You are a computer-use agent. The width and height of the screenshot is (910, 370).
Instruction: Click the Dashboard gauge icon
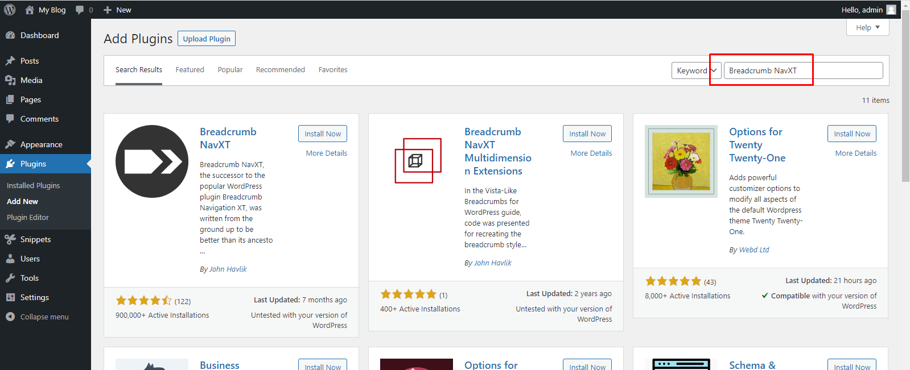tap(10, 35)
